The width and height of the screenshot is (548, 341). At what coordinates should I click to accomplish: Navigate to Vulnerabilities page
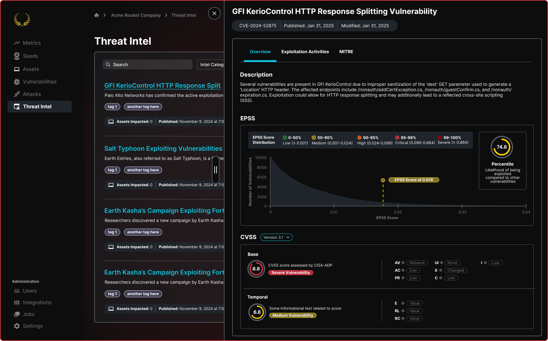tap(40, 82)
